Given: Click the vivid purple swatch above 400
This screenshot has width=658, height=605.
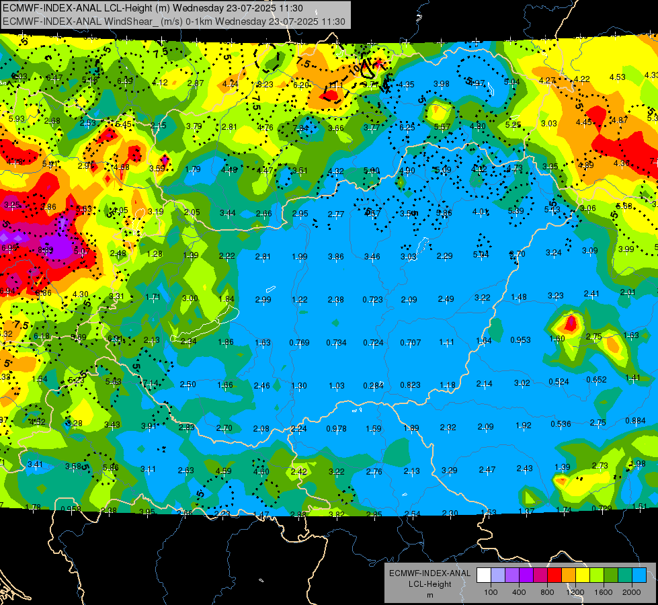Looking at the screenshot, I should point(526,575).
